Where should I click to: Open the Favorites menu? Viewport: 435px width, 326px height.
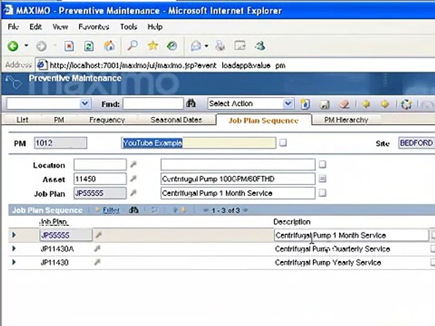click(x=94, y=27)
